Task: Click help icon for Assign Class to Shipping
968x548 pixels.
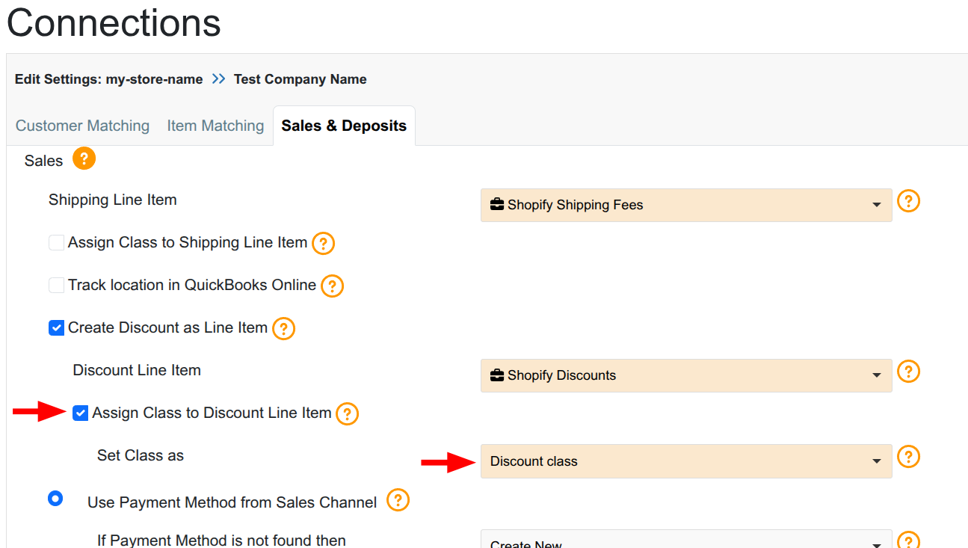Action: coord(323,244)
